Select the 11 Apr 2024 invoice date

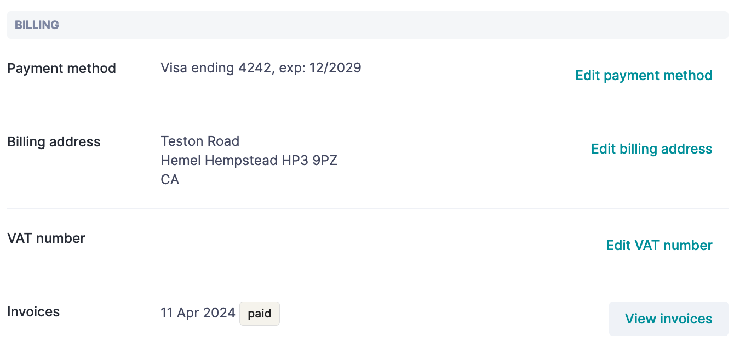click(x=198, y=313)
